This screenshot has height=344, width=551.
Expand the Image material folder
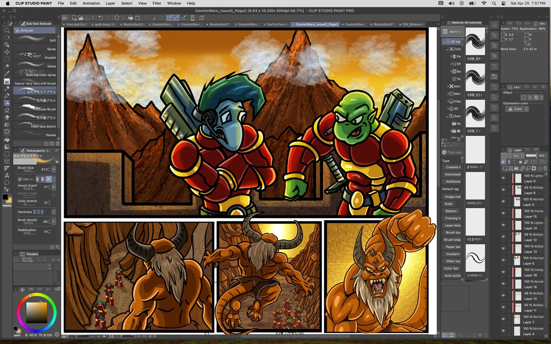pos(449,101)
